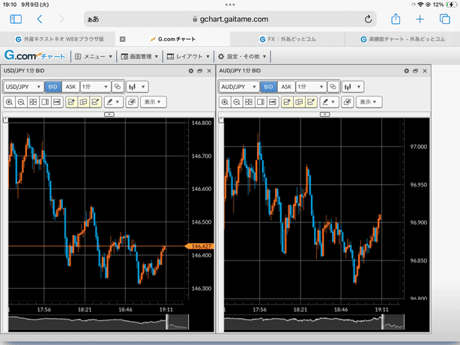
Task: Click the USD/JPY chart link icon beside 1分
Action: pos(118,87)
